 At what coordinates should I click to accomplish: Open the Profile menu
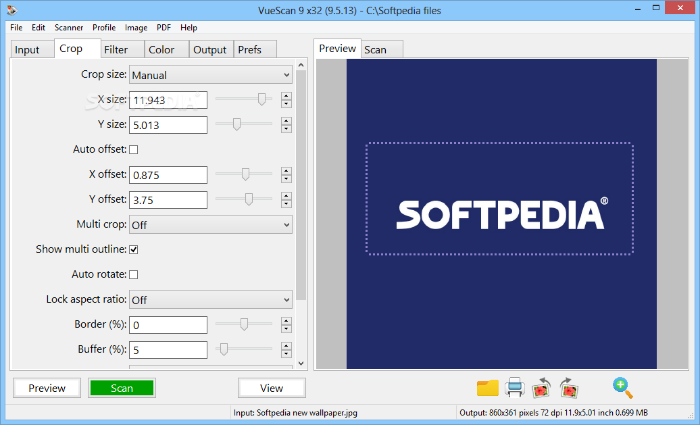tap(104, 28)
